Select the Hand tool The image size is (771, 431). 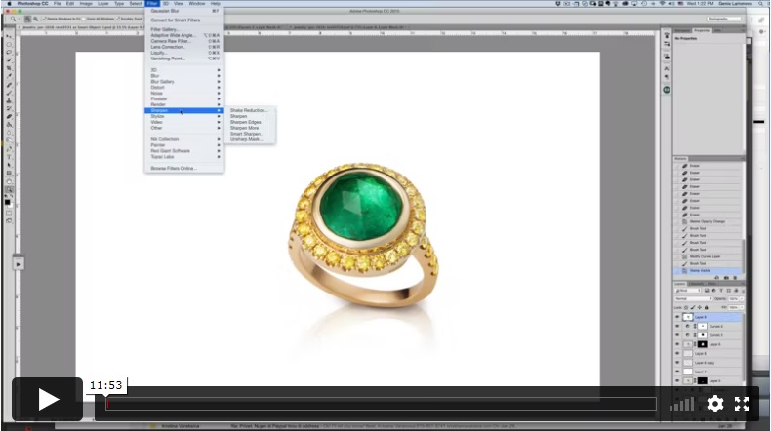pos(9,181)
